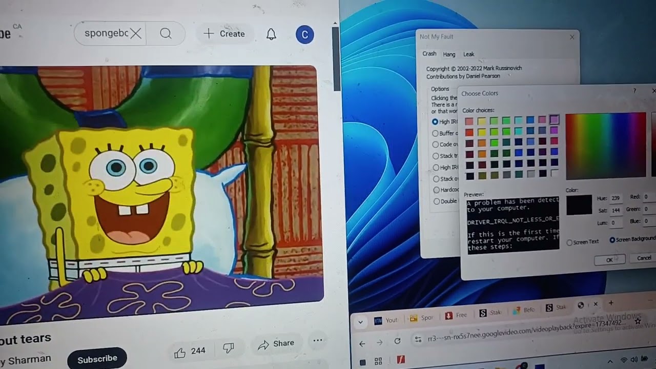
Task: Pick the pink swatch in top-left of color choices
Action: (469, 121)
